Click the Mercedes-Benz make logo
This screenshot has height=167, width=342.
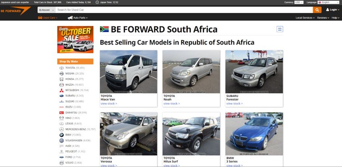[x=62, y=129]
